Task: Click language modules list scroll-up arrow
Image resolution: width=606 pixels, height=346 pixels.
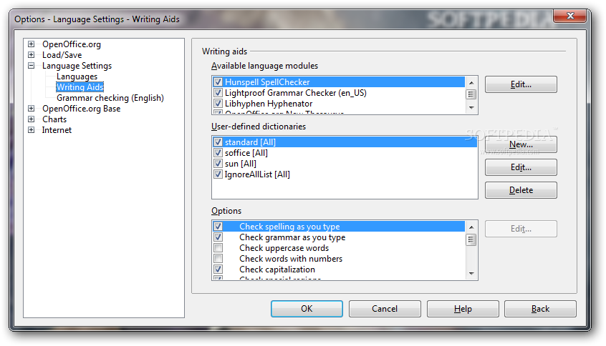Action: pos(471,82)
